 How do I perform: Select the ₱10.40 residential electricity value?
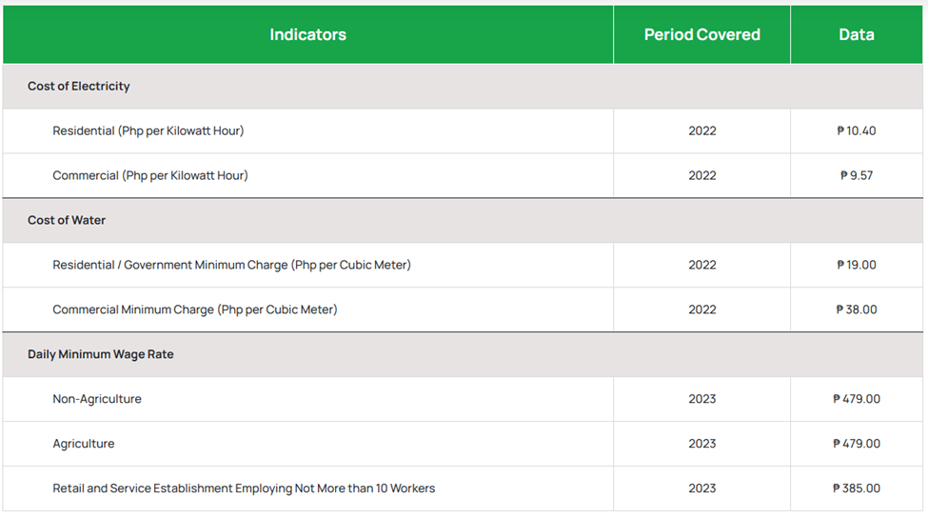[857, 131]
